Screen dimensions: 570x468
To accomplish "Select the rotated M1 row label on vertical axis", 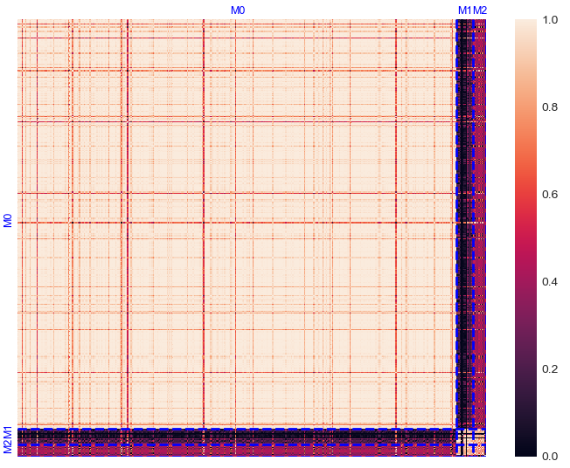I will (8, 433).
